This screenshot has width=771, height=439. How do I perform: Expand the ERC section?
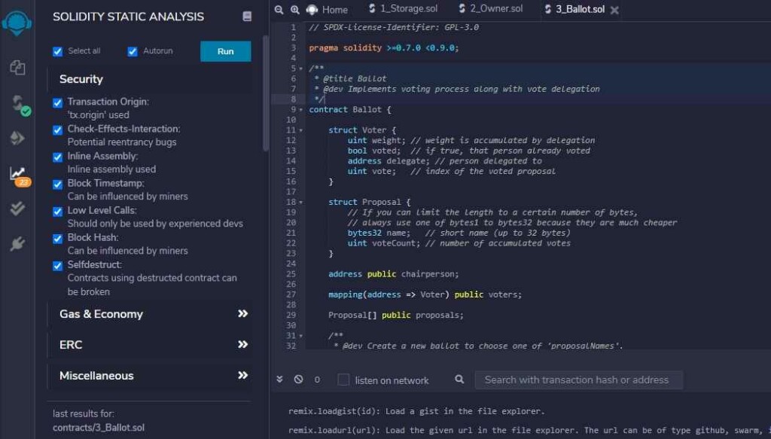(150, 345)
